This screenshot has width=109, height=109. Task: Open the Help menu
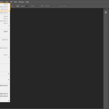pyautogui.click(x=27, y=2)
